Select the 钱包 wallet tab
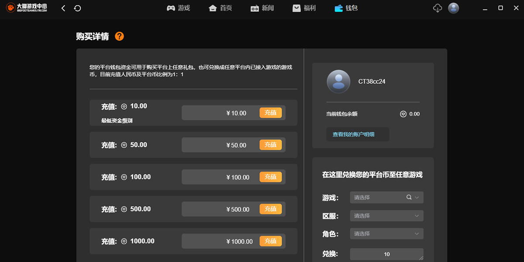524x262 pixels. click(346, 8)
